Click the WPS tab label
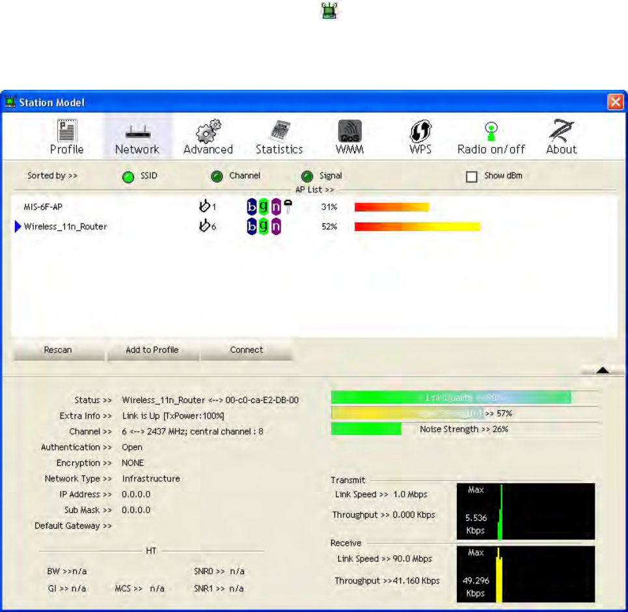 (x=420, y=150)
